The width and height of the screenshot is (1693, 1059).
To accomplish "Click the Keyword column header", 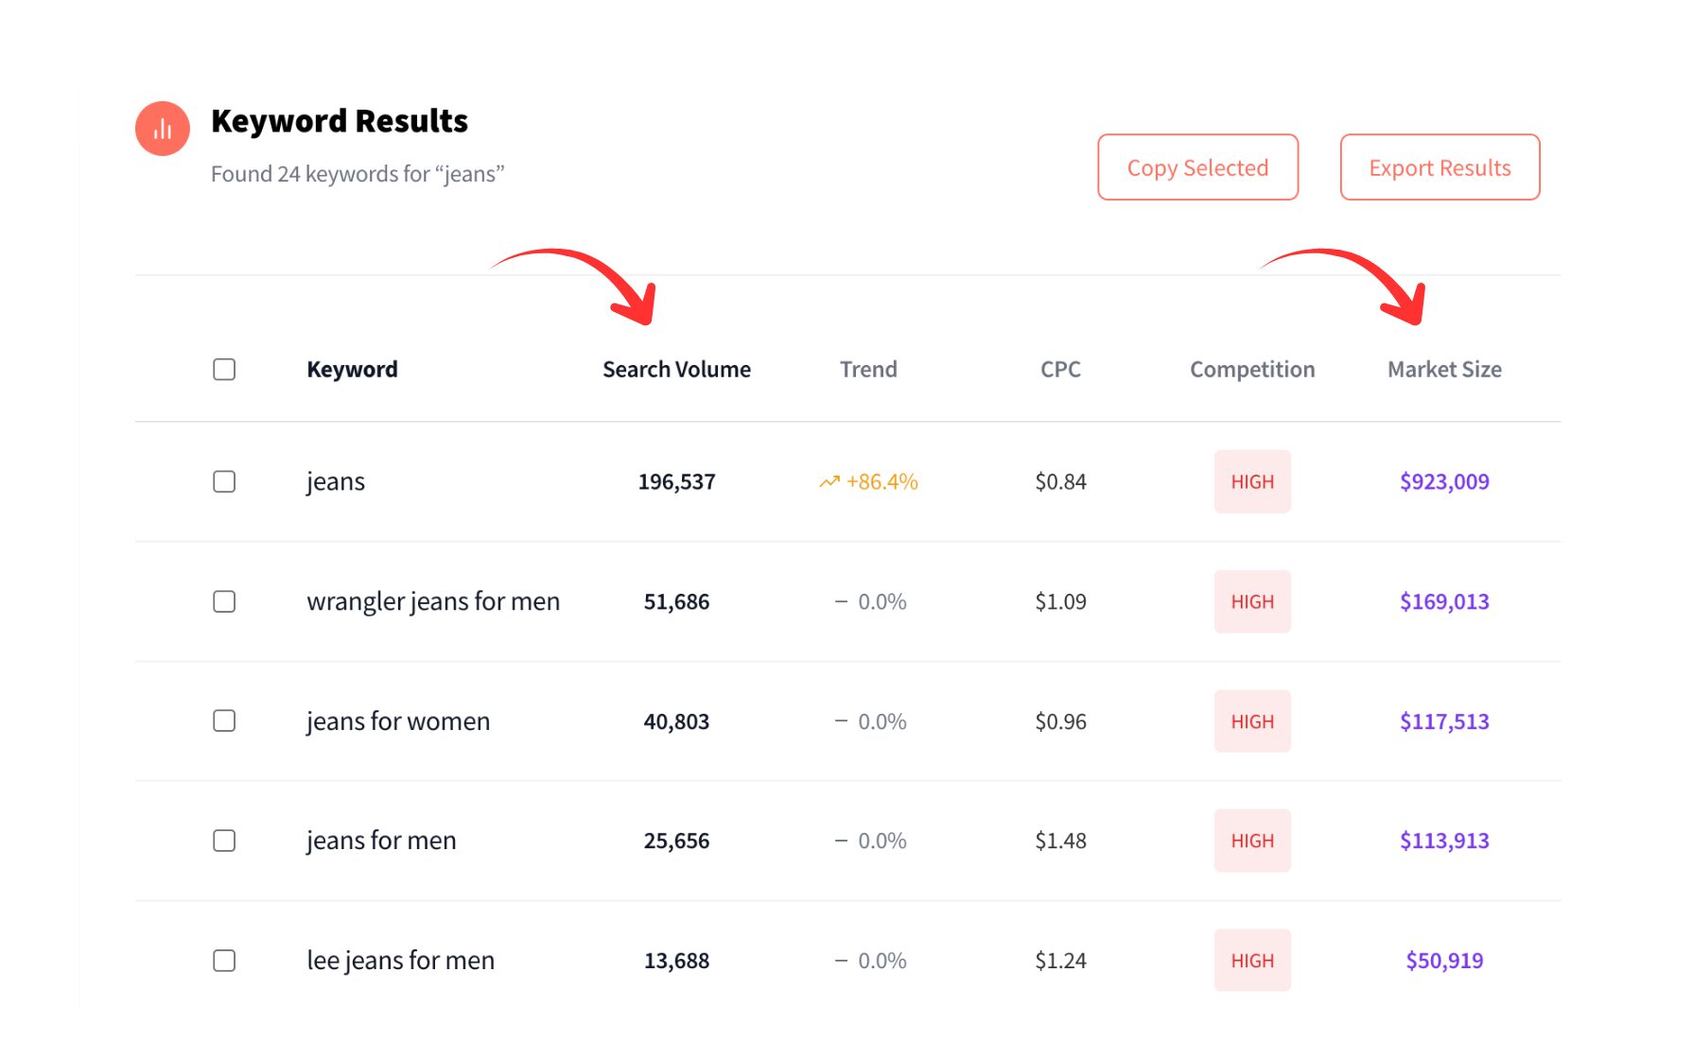I will [x=352, y=370].
